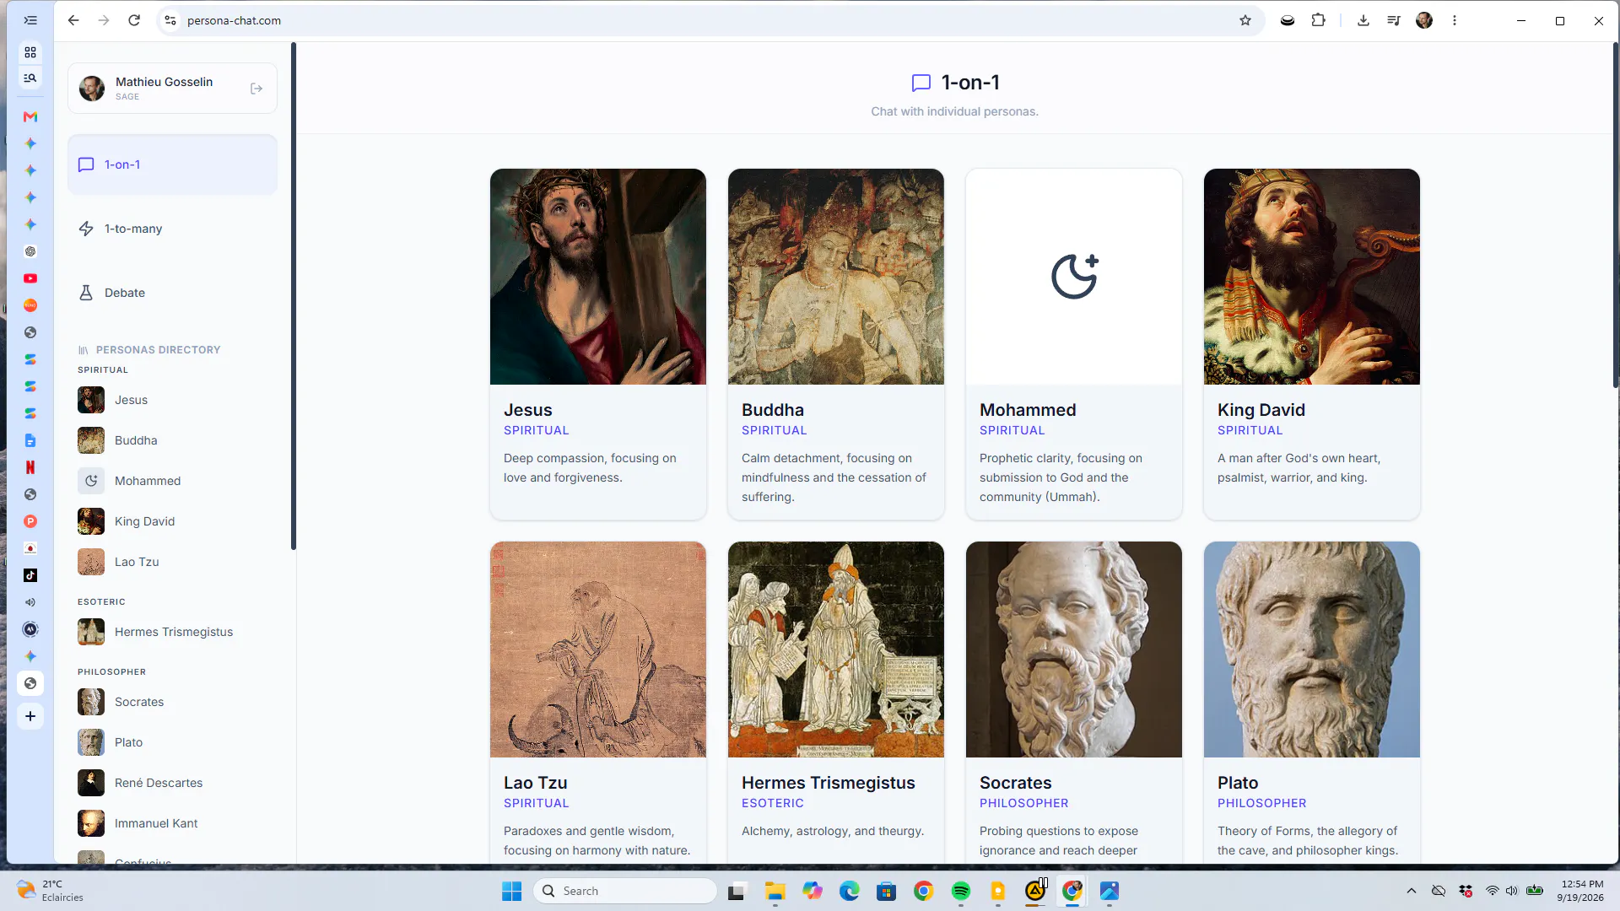
Task: Open the browser Downloads panel
Action: [1363, 20]
